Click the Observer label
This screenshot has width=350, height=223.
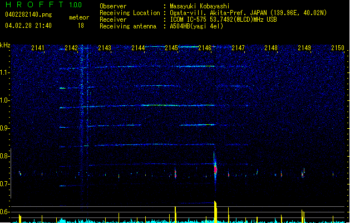[113, 6]
